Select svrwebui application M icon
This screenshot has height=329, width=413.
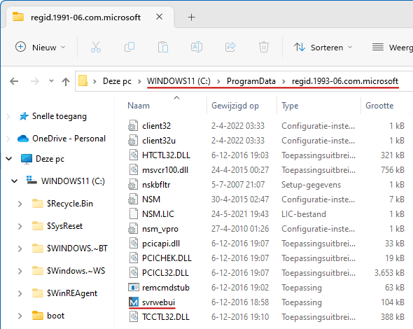(x=133, y=302)
